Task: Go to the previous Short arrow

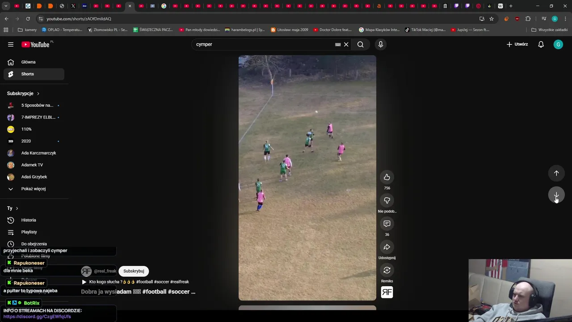Action: click(556, 173)
